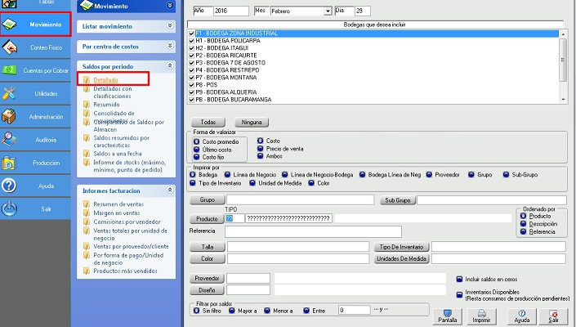
Task: Click the Salir power icon in sidebar
Action: [11, 208]
